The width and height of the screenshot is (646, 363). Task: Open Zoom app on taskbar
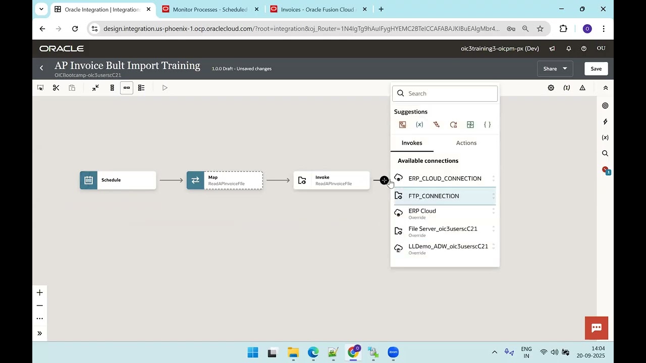coord(393,352)
